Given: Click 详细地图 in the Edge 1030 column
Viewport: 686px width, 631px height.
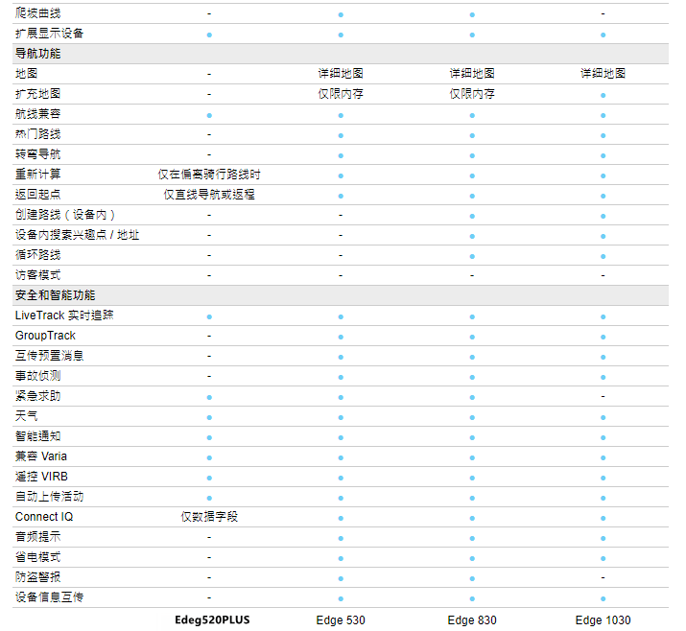Looking at the screenshot, I should [x=603, y=74].
